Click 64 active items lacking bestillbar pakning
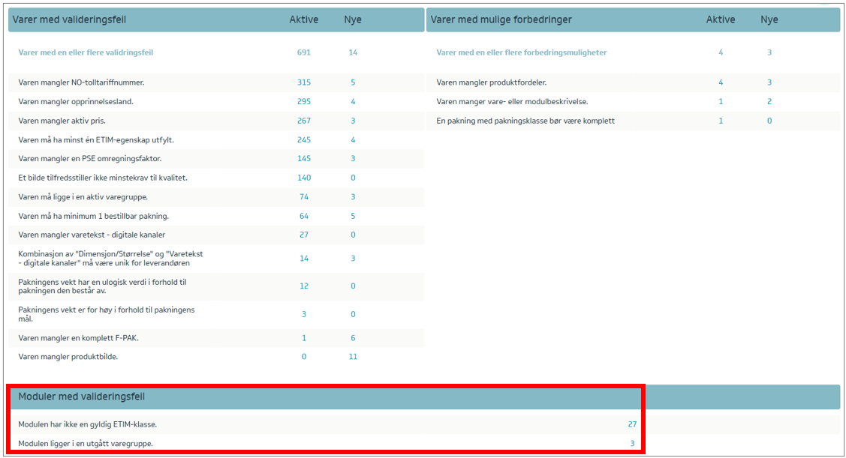The width and height of the screenshot is (846, 458). coord(303,216)
